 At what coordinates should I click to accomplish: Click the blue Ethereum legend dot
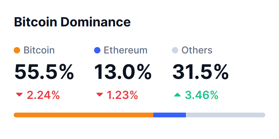point(98,50)
